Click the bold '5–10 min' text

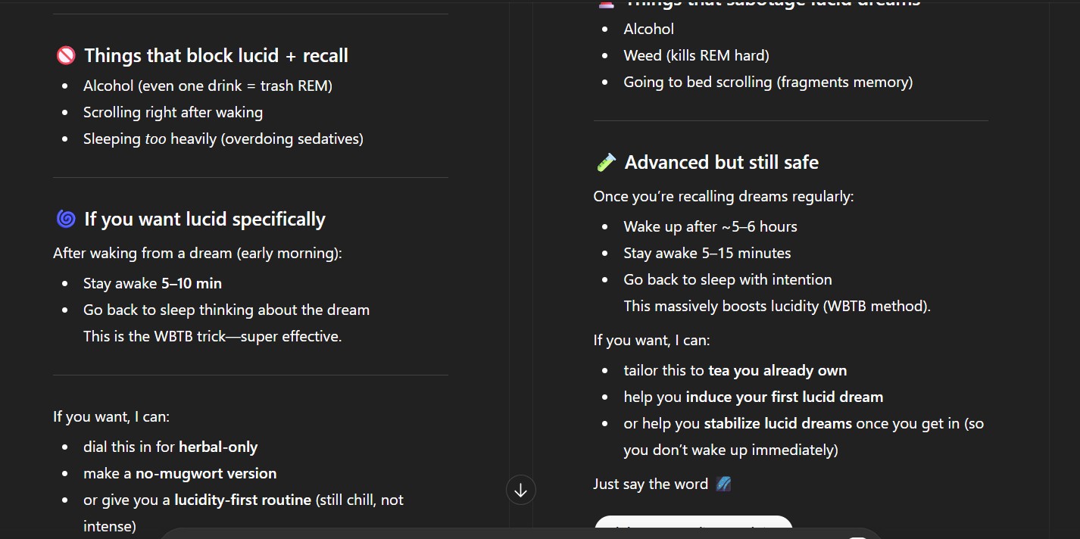pos(192,284)
